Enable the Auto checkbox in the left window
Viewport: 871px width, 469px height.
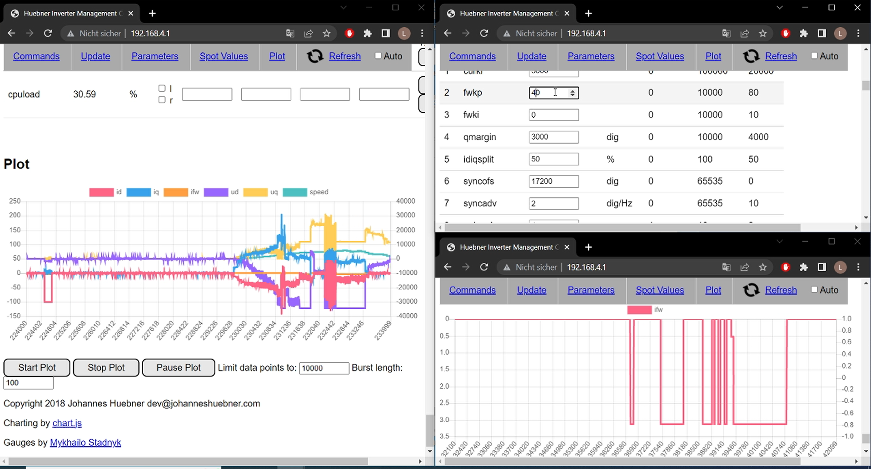point(378,56)
